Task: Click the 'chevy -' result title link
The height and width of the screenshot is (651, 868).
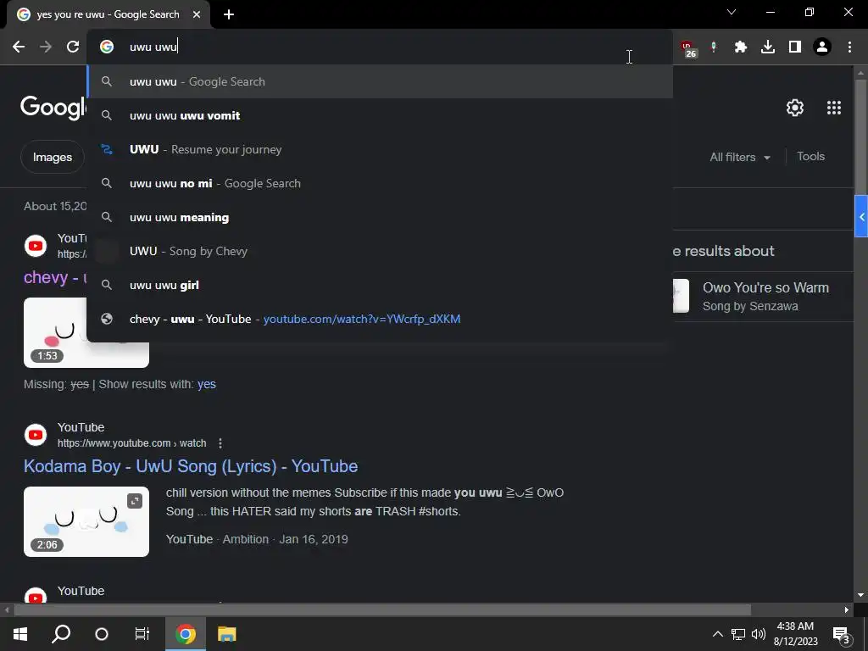Action: [x=55, y=277]
